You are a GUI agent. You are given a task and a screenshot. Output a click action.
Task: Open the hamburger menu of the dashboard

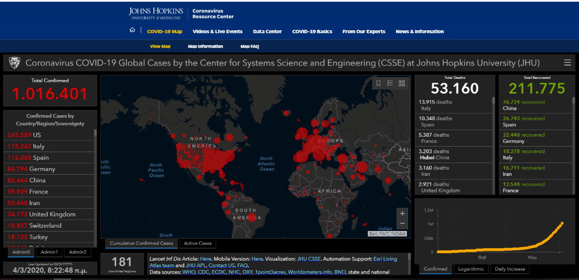(x=567, y=63)
